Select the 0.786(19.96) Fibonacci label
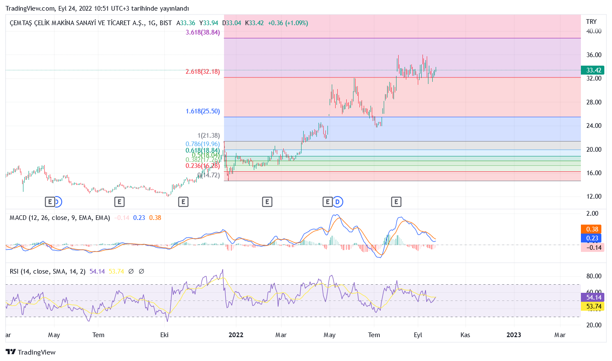This screenshot has width=612, height=361. click(203, 144)
